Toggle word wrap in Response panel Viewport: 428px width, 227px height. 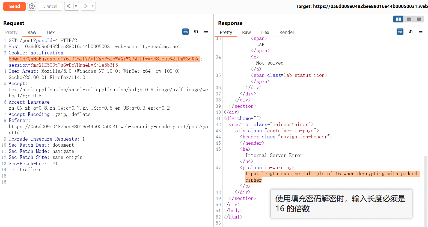400,32
